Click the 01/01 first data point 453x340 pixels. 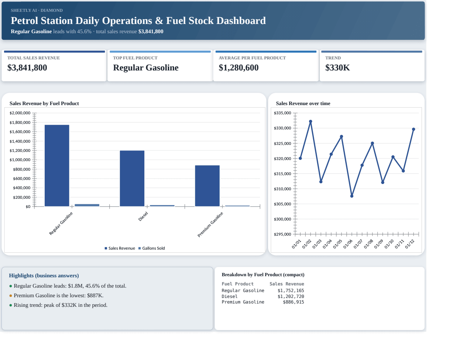click(x=300, y=158)
